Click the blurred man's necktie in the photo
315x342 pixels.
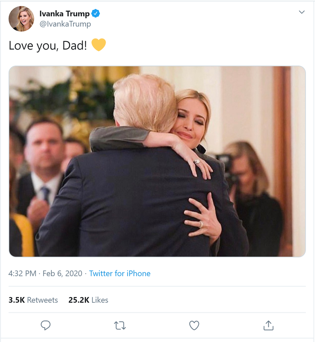pyautogui.click(x=45, y=193)
